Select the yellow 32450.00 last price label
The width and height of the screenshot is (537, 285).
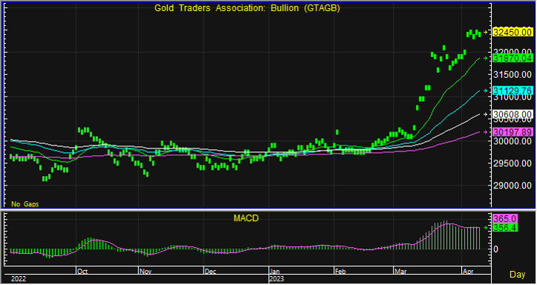point(512,32)
